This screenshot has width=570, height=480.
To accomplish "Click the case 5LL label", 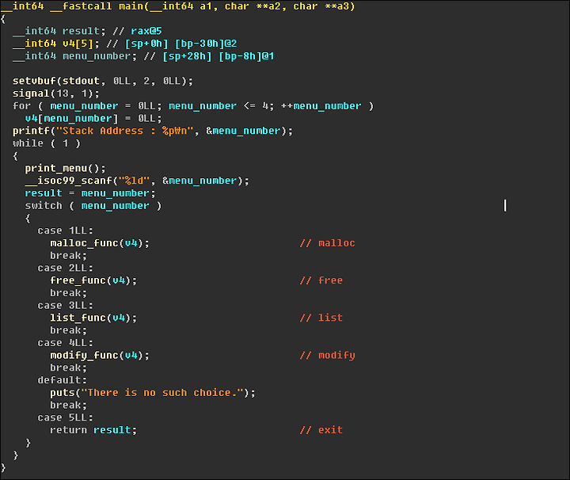I will [x=66, y=417].
